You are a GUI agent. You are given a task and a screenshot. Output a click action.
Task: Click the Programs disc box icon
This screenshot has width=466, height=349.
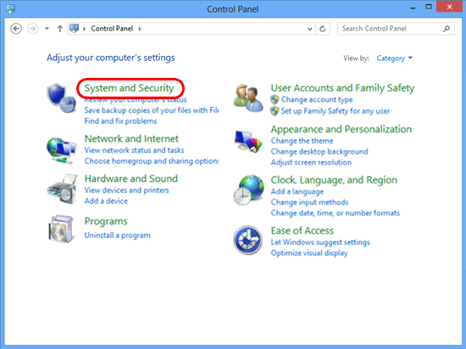coord(61,229)
